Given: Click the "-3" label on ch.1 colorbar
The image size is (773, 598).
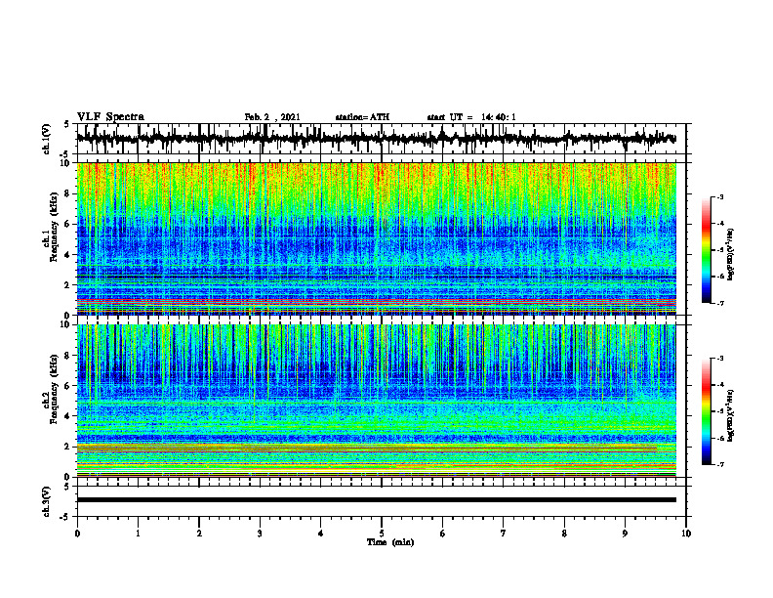Looking at the screenshot, I should tap(720, 196).
